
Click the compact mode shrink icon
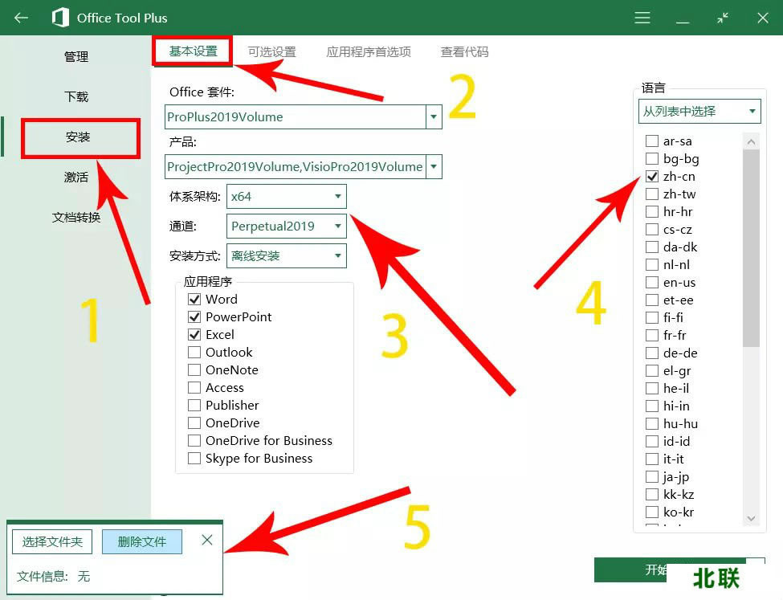pyautogui.click(x=723, y=18)
